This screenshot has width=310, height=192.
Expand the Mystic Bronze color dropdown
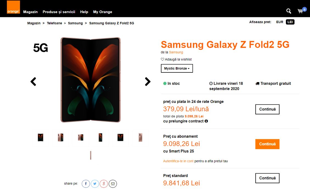coord(177,68)
